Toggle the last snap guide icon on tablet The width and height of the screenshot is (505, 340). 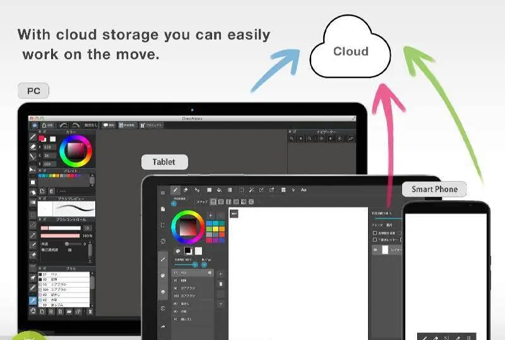[251, 202]
